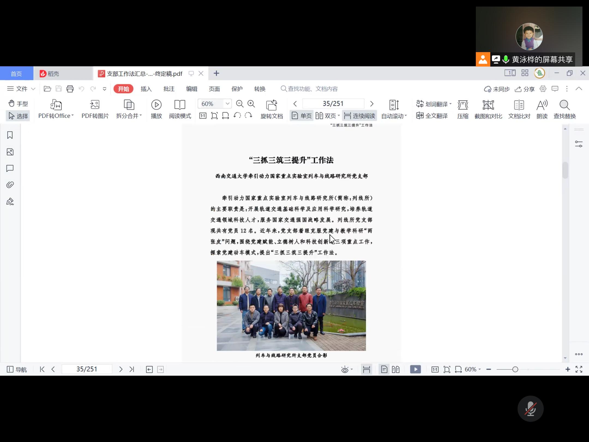The image size is (589, 442).
Task: Expand the 拆分合并 dropdown
Action: tap(140, 116)
